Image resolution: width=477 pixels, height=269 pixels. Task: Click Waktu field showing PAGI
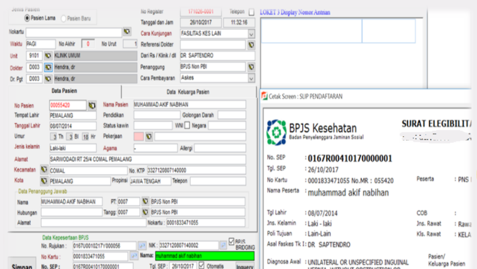click(x=40, y=44)
